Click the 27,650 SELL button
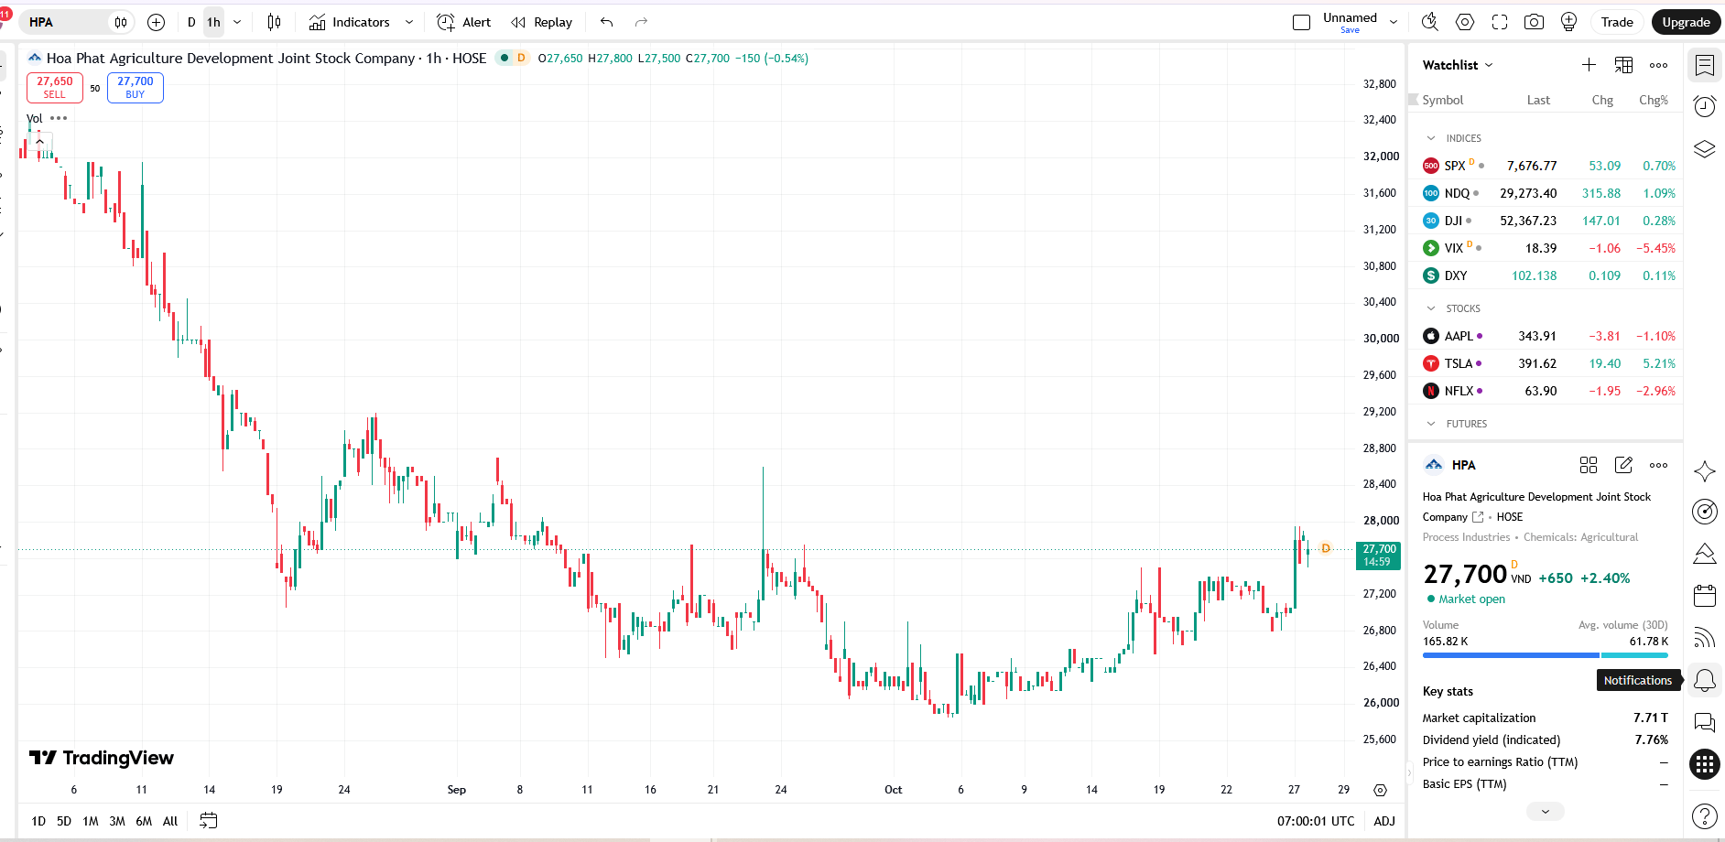Viewport: 1725px width, 842px height. click(x=55, y=88)
